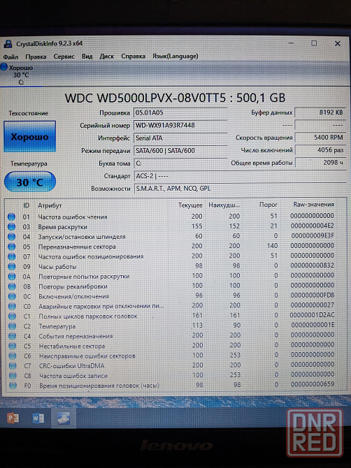Image resolution: width=351 pixels, height=468 pixels.
Task: Click status icon for Частота ошибок записи
Action: (13, 376)
